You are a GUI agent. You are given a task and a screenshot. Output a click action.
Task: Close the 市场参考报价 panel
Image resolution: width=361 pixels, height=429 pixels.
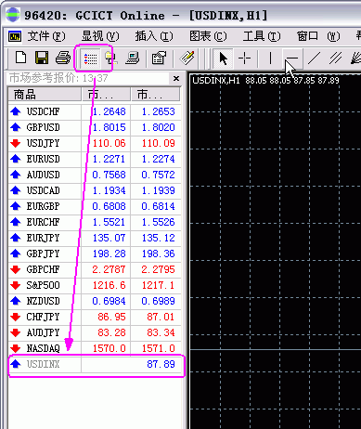[x=176, y=78]
